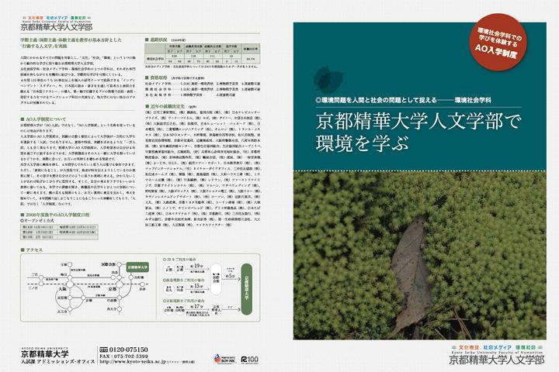The image size is (559, 372).
Task: Open the http://www.kyoto-seika.ac.jp link
Action: tap(133, 362)
